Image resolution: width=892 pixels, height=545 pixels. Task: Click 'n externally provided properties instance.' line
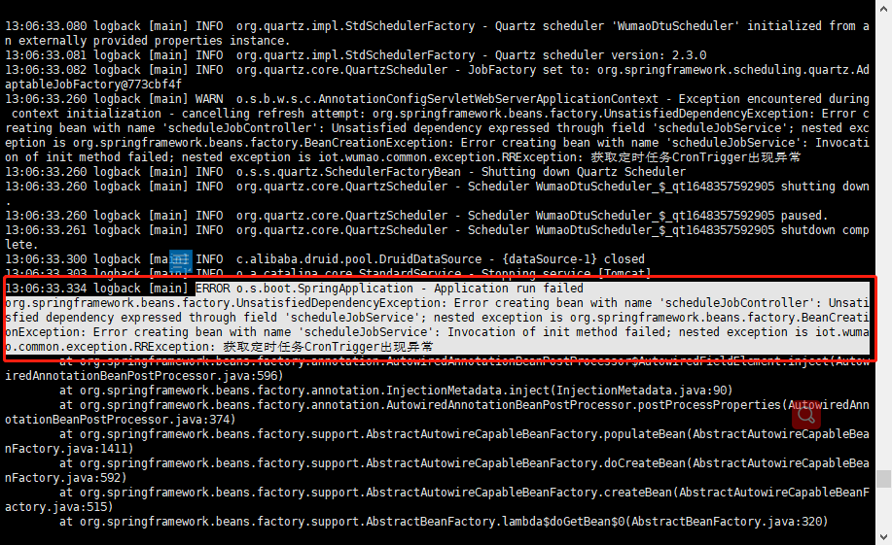coord(148,41)
